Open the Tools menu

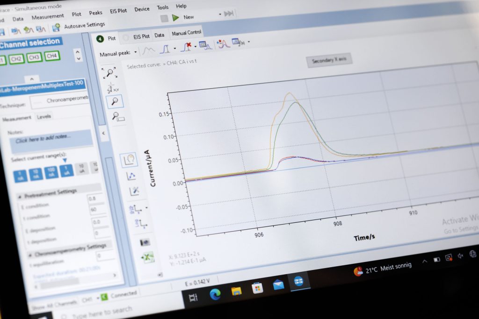pos(162,7)
